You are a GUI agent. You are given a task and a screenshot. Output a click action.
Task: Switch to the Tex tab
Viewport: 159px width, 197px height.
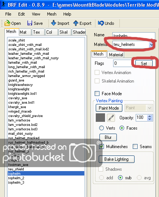(x=38, y=32)
